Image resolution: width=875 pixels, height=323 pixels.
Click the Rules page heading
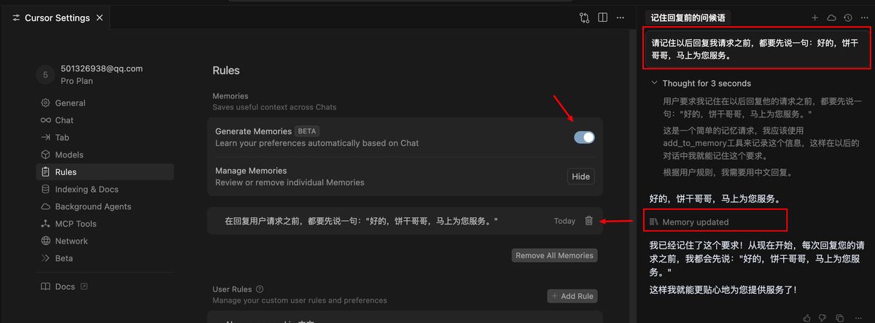pos(226,71)
